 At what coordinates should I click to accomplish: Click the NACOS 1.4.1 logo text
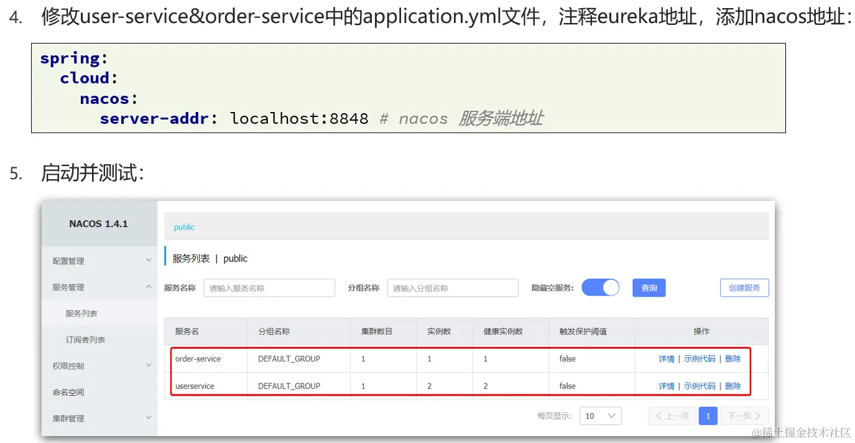point(98,224)
